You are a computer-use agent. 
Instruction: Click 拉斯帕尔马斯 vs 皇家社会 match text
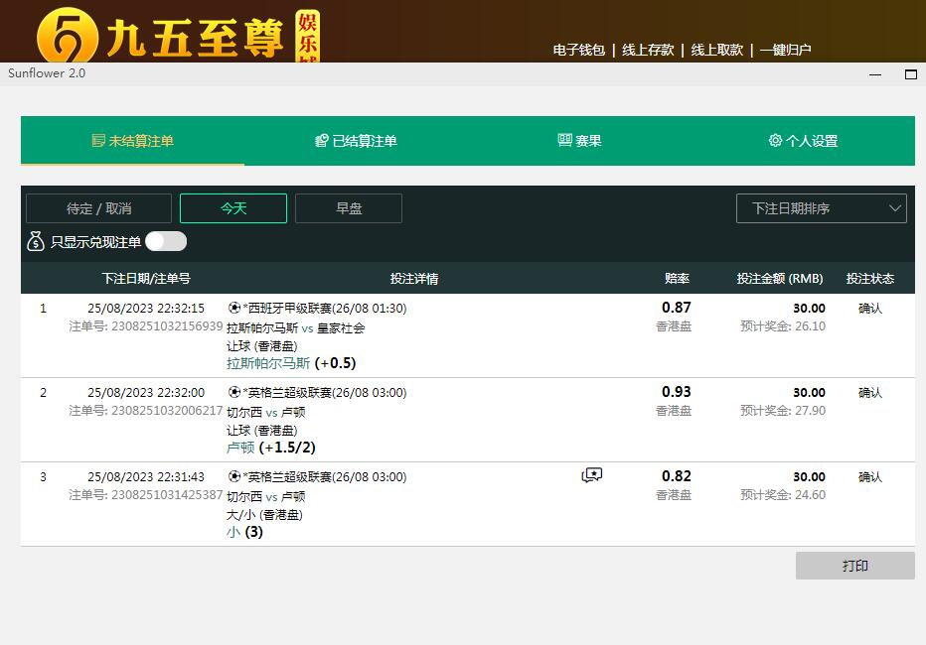(x=295, y=327)
